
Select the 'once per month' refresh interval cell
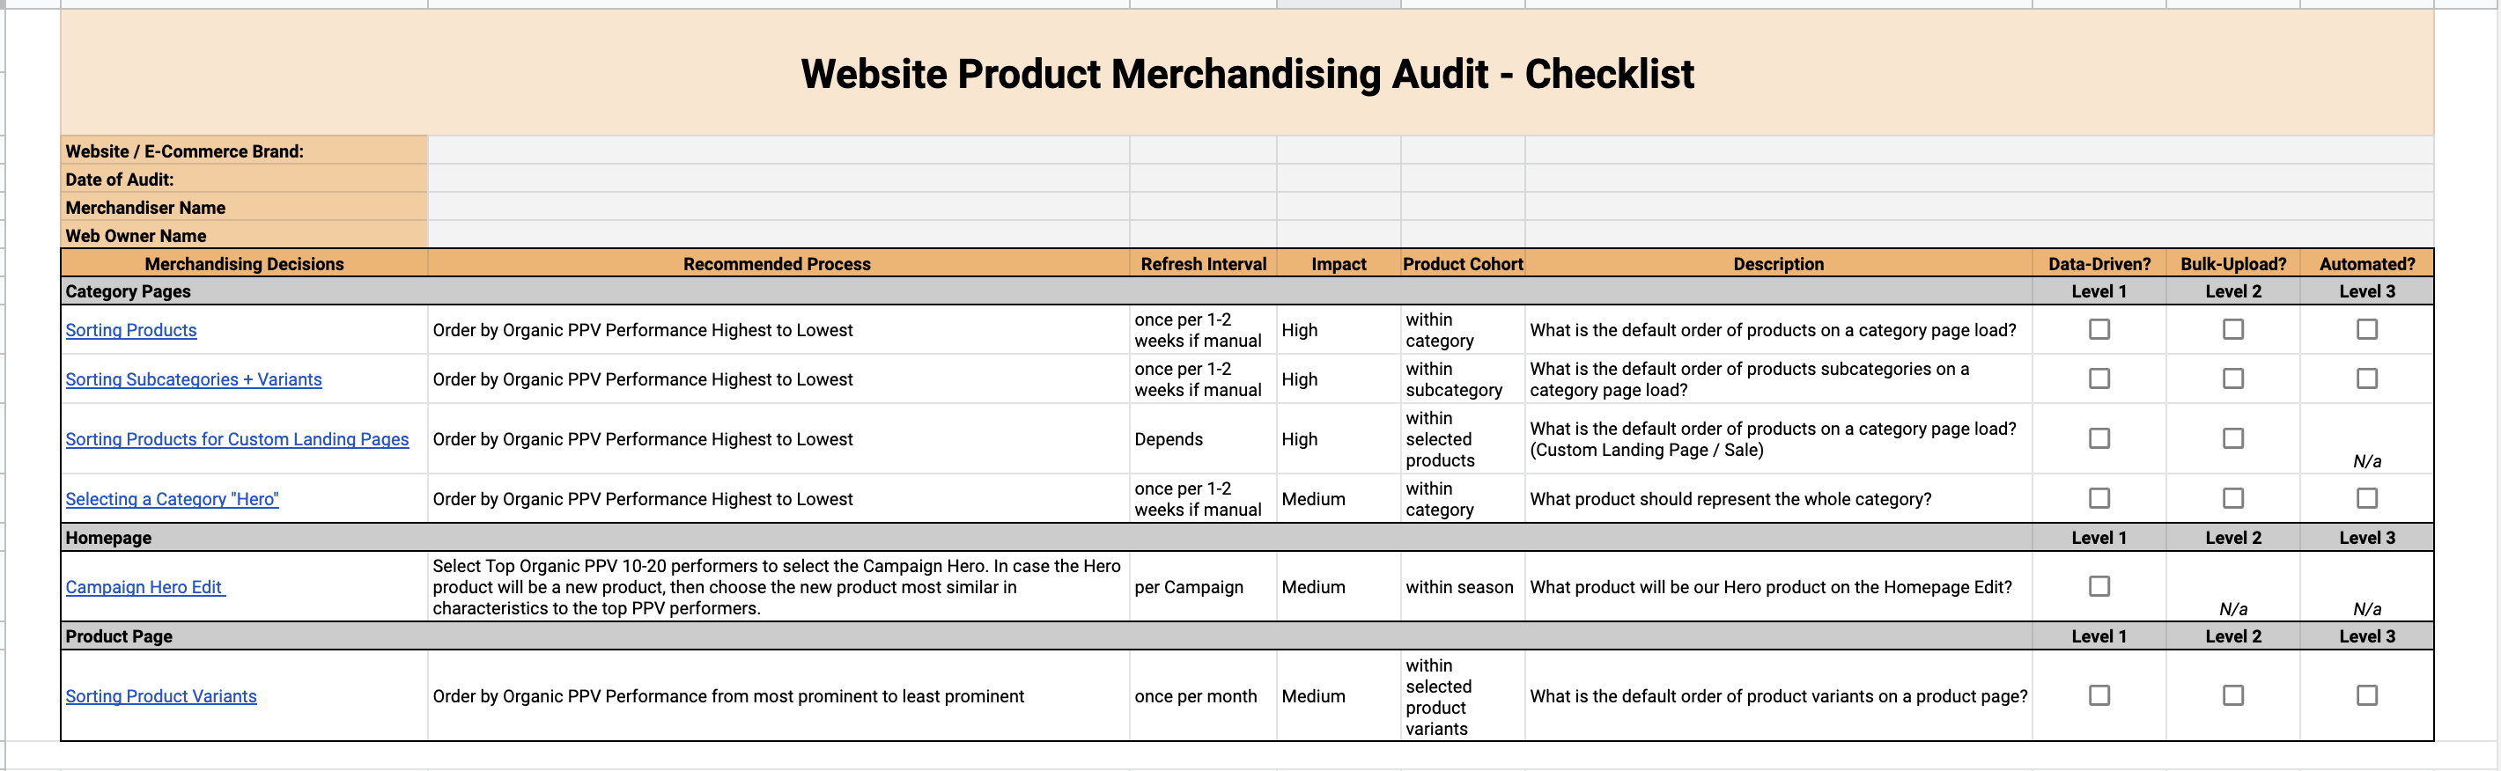pyautogui.click(x=1204, y=696)
